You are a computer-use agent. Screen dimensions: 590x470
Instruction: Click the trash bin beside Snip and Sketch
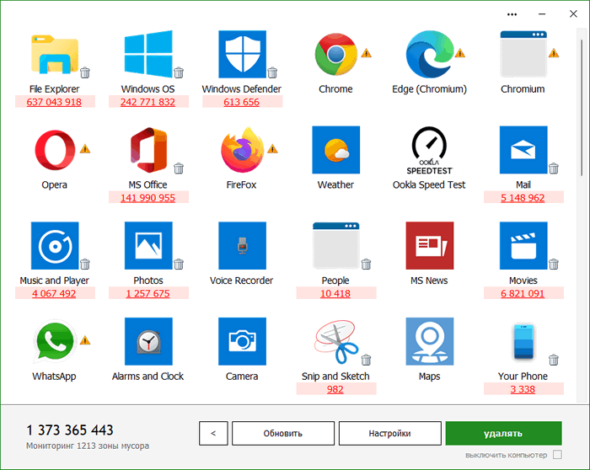click(x=366, y=360)
